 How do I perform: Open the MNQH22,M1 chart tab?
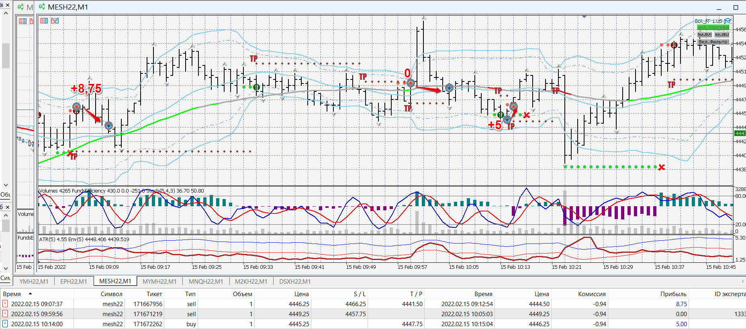[x=206, y=281]
